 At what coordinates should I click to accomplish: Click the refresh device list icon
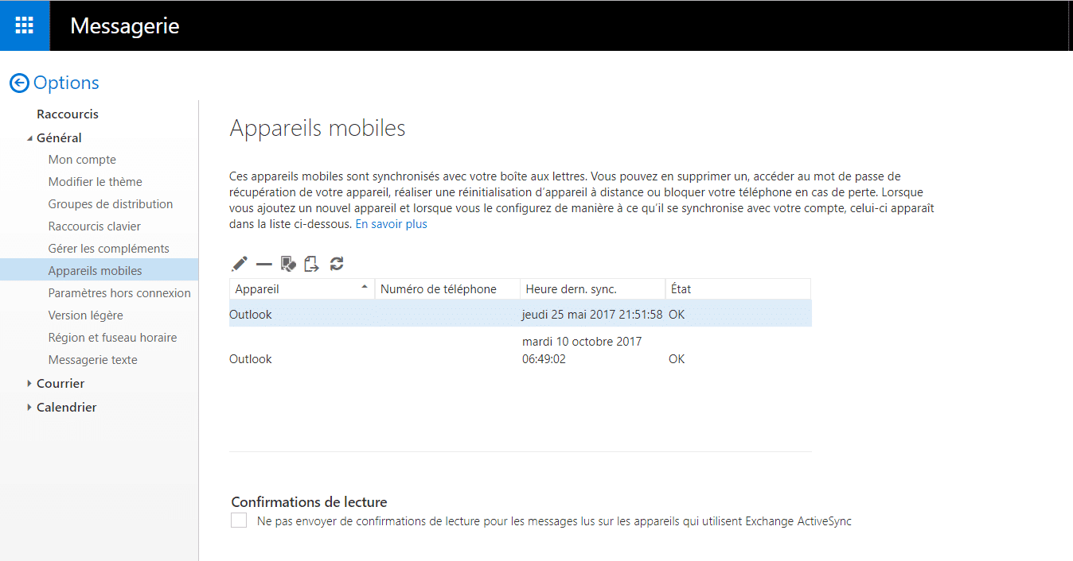tap(337, 264)
